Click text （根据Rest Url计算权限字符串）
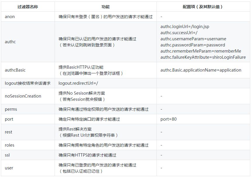 tap(88, 135)
